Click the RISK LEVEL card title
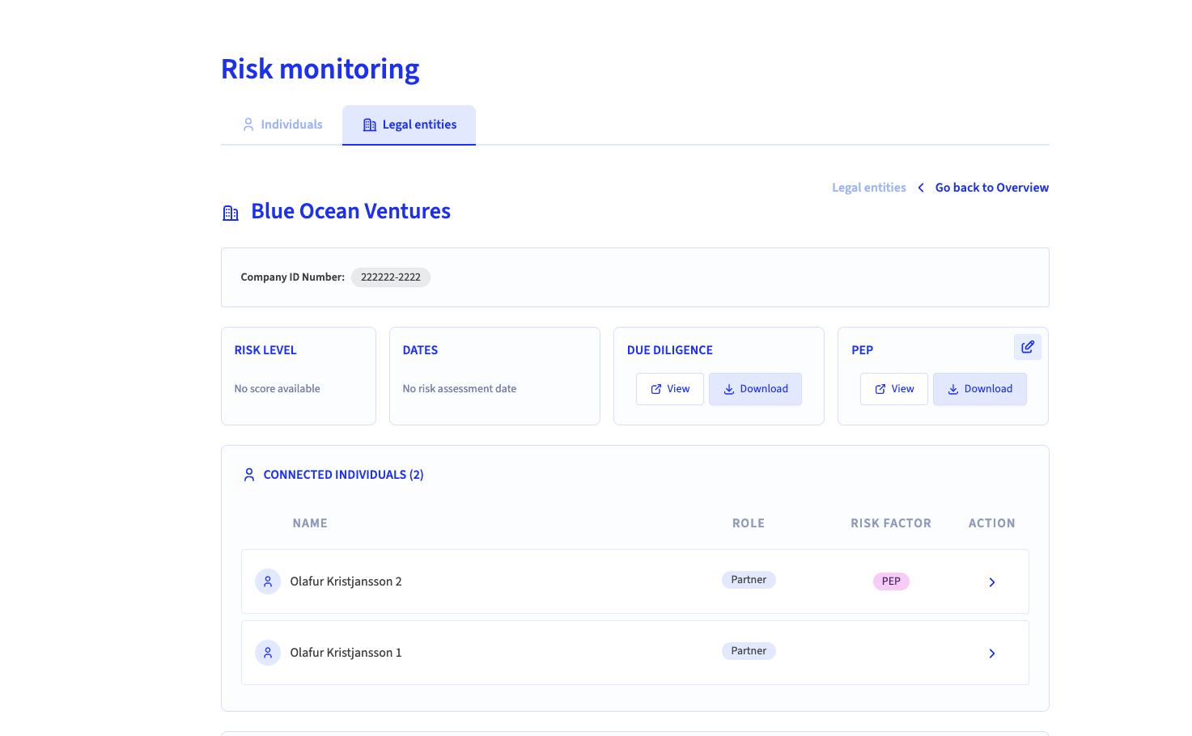1192x736 pixels. 265,350
